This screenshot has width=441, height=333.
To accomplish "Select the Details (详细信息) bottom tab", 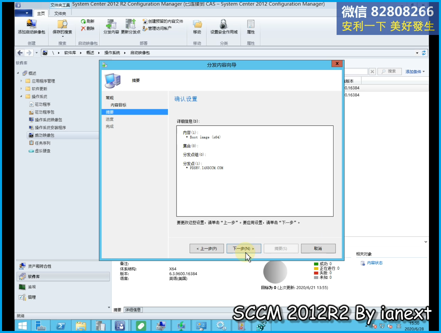I will (x=133, y=310).
